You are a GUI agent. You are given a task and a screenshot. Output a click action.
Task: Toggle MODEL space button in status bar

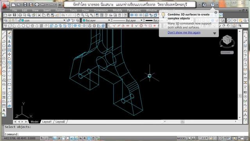pyautogui.click(x=181, y=138)
